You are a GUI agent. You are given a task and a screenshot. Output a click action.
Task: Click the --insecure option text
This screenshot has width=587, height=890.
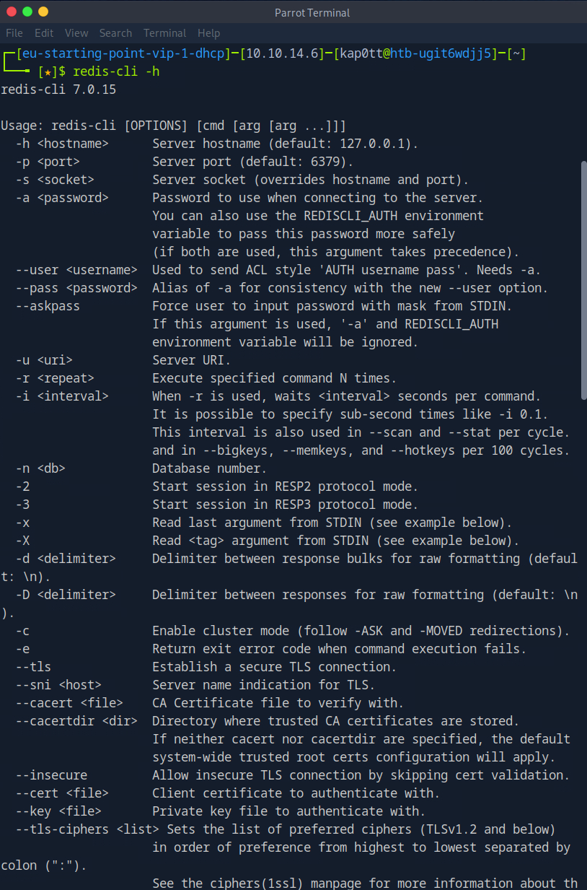click(51, 775)
